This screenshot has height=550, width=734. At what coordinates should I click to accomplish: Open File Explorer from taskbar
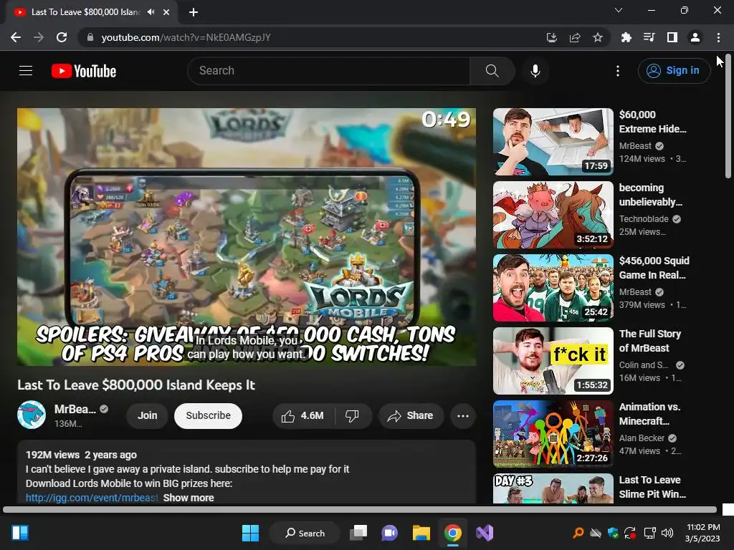[421, 533]
